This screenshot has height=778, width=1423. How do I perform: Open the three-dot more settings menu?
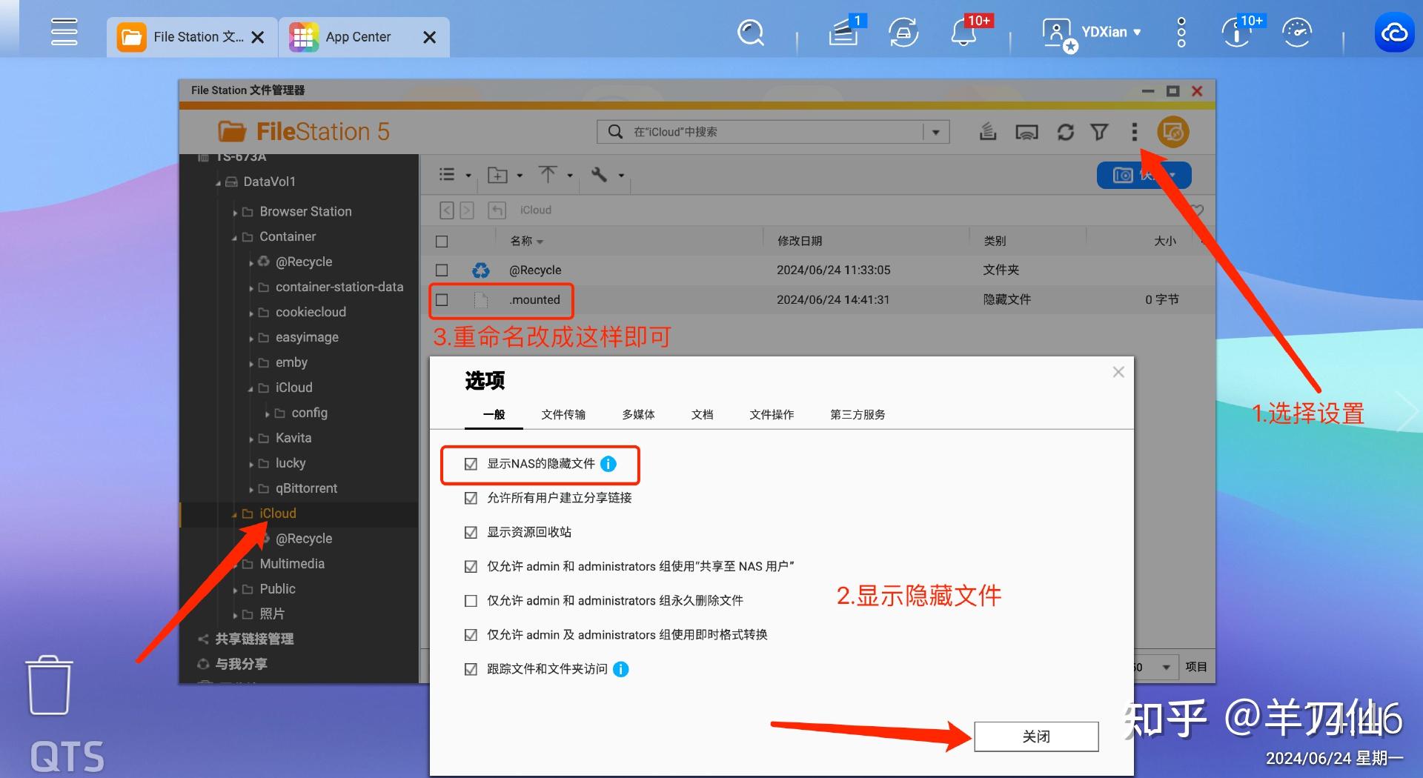[x=1134, y=133]
